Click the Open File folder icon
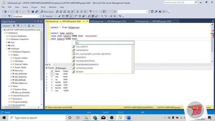215x121 pixels. coord(29,12)
